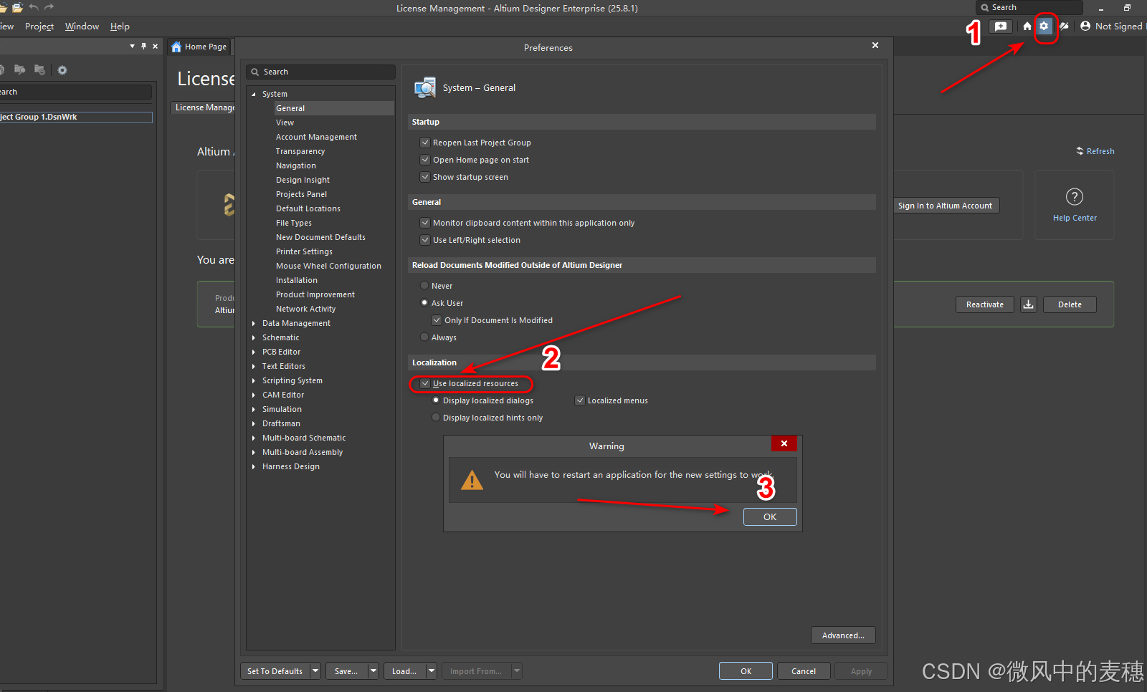
Task: Expand Draftsman category
Action: (x=253, y=423)
